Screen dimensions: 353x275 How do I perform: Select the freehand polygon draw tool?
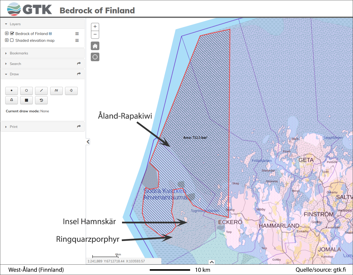click(12, 100)
